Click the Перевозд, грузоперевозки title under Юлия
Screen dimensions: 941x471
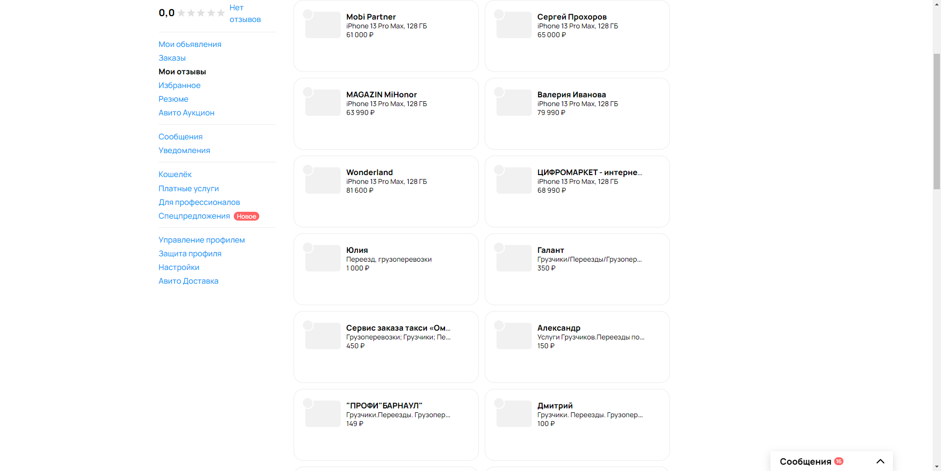point(389,260)
